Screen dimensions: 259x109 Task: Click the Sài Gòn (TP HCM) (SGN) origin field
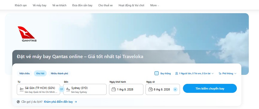click(39, 89)
